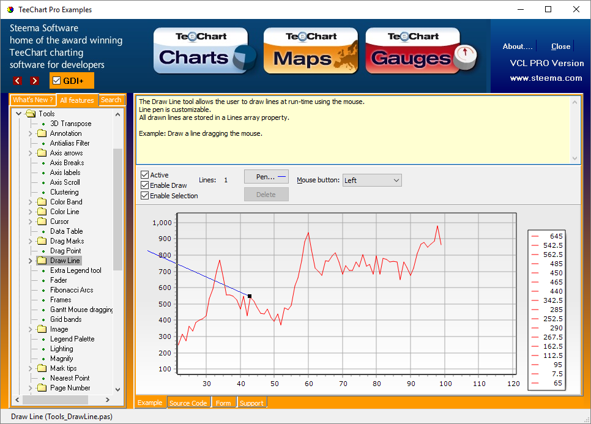The height and width of the screenshot is (424, 591).
Task: Click the Drag Marks folder icon
Action: coord(42,241)
